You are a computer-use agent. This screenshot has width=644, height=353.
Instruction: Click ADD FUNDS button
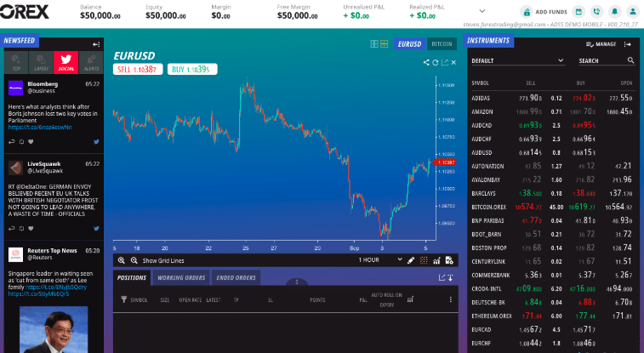(544, 12)
